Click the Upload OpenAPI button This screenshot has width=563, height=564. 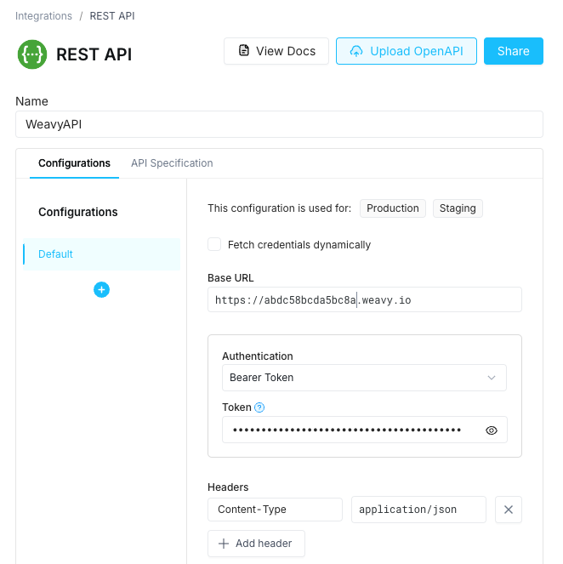407,51
